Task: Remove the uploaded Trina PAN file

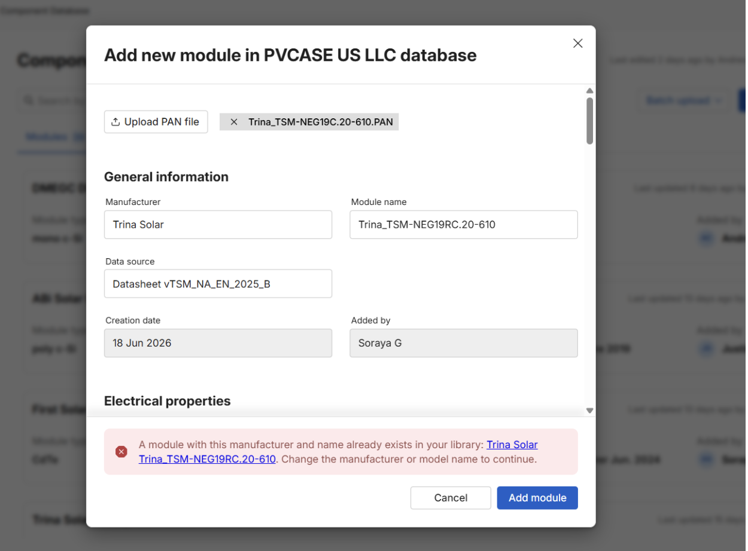Action: [234, 122]
